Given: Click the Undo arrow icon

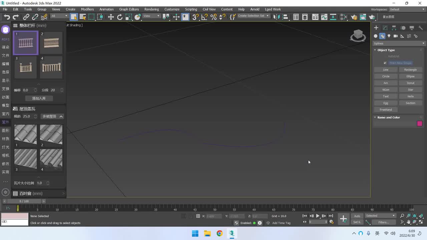Looking at the screenshot, I should tap(7, 17).
